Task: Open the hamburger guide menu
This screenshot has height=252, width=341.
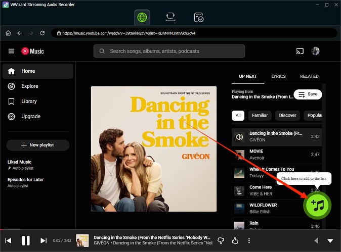Action: (x=11, y=51)
